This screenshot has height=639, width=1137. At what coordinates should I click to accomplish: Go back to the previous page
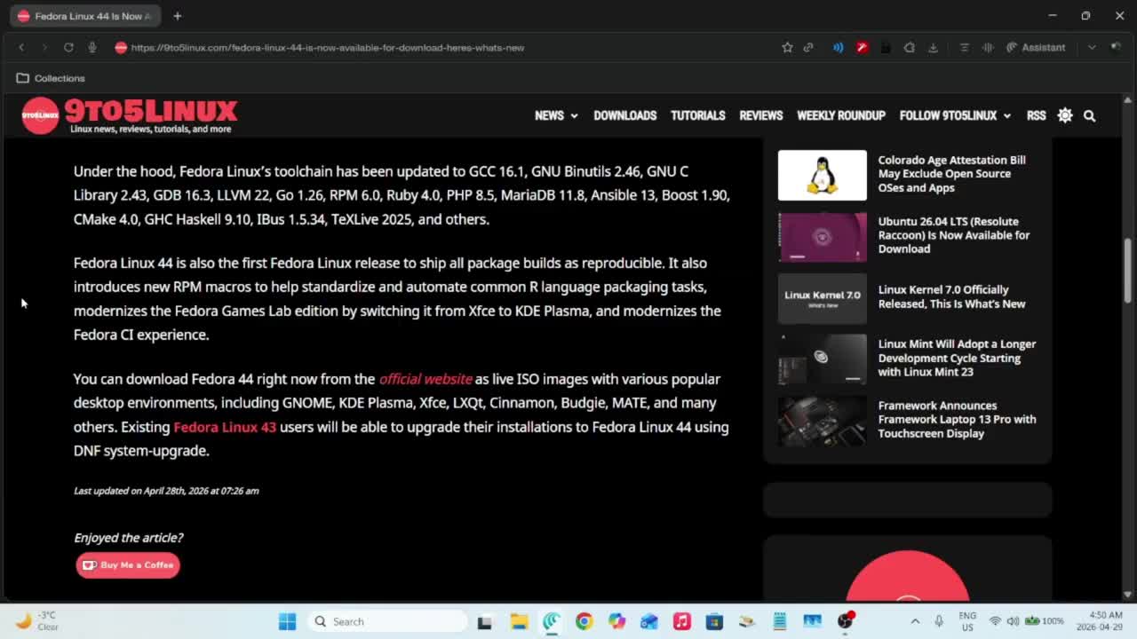point(21,47)
